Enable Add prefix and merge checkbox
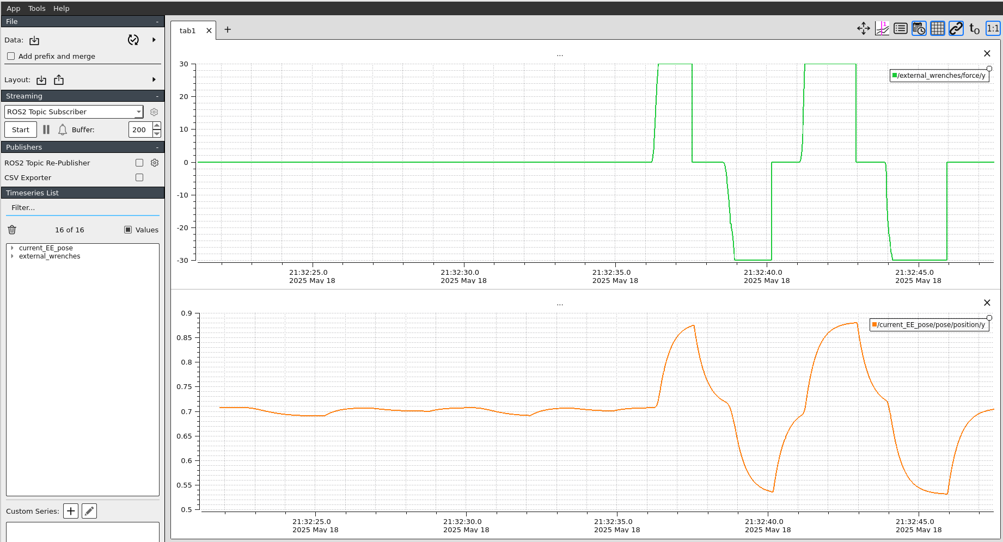Image resolution: width=1003 pixels, height=542 pixels. [11, 56]
